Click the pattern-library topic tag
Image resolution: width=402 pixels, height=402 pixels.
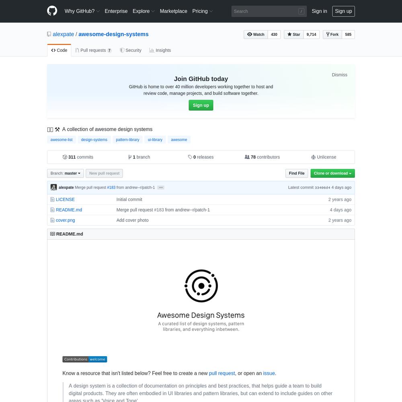(x=127, y=140)
